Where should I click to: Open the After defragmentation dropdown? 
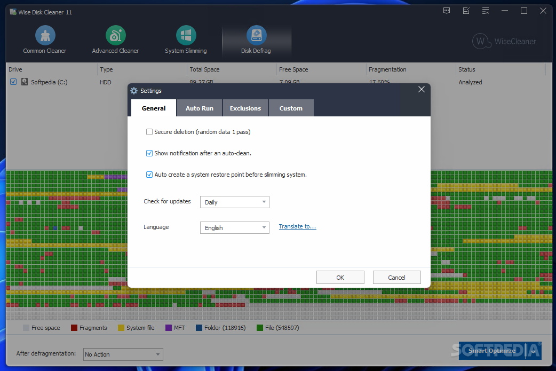tap(123, 354)
